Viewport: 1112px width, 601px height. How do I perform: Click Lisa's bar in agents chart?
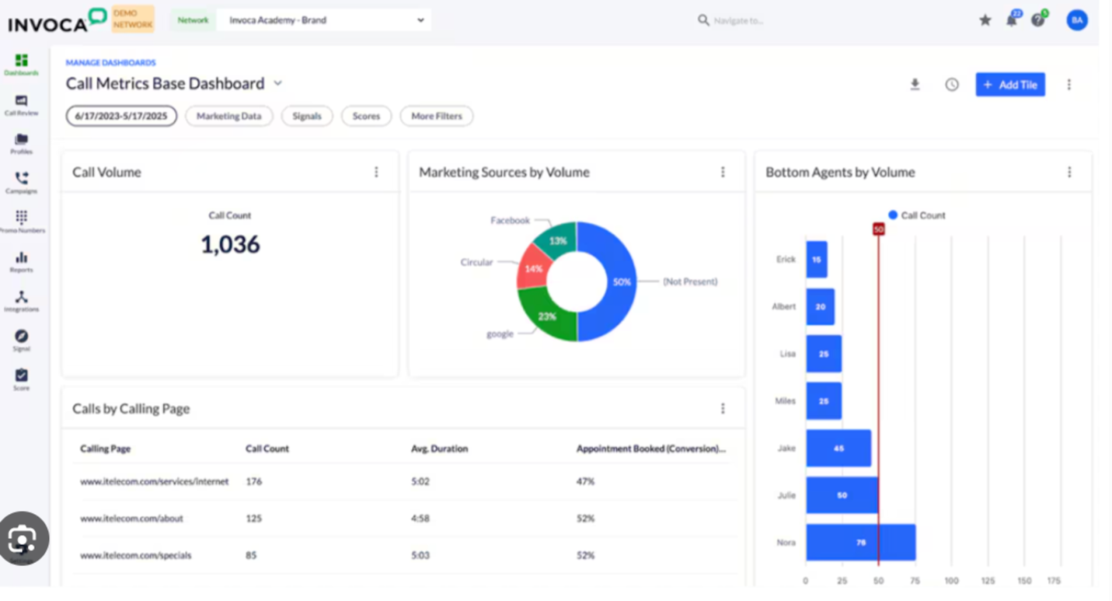coord(824,354)
